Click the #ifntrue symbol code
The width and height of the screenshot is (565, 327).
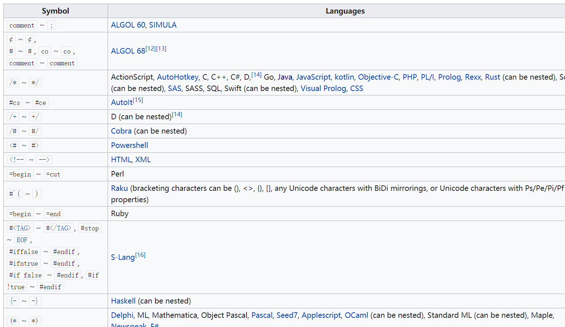coord(24,264)
